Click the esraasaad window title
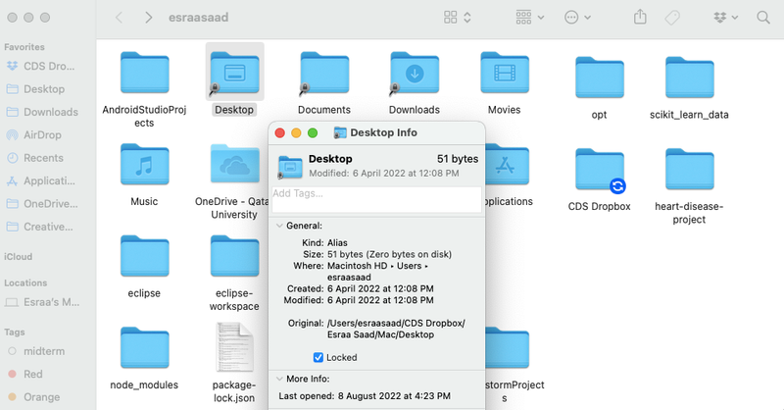The width and height of the screenshot is (784, 410). pyautogui.click(x=199, y=18)
